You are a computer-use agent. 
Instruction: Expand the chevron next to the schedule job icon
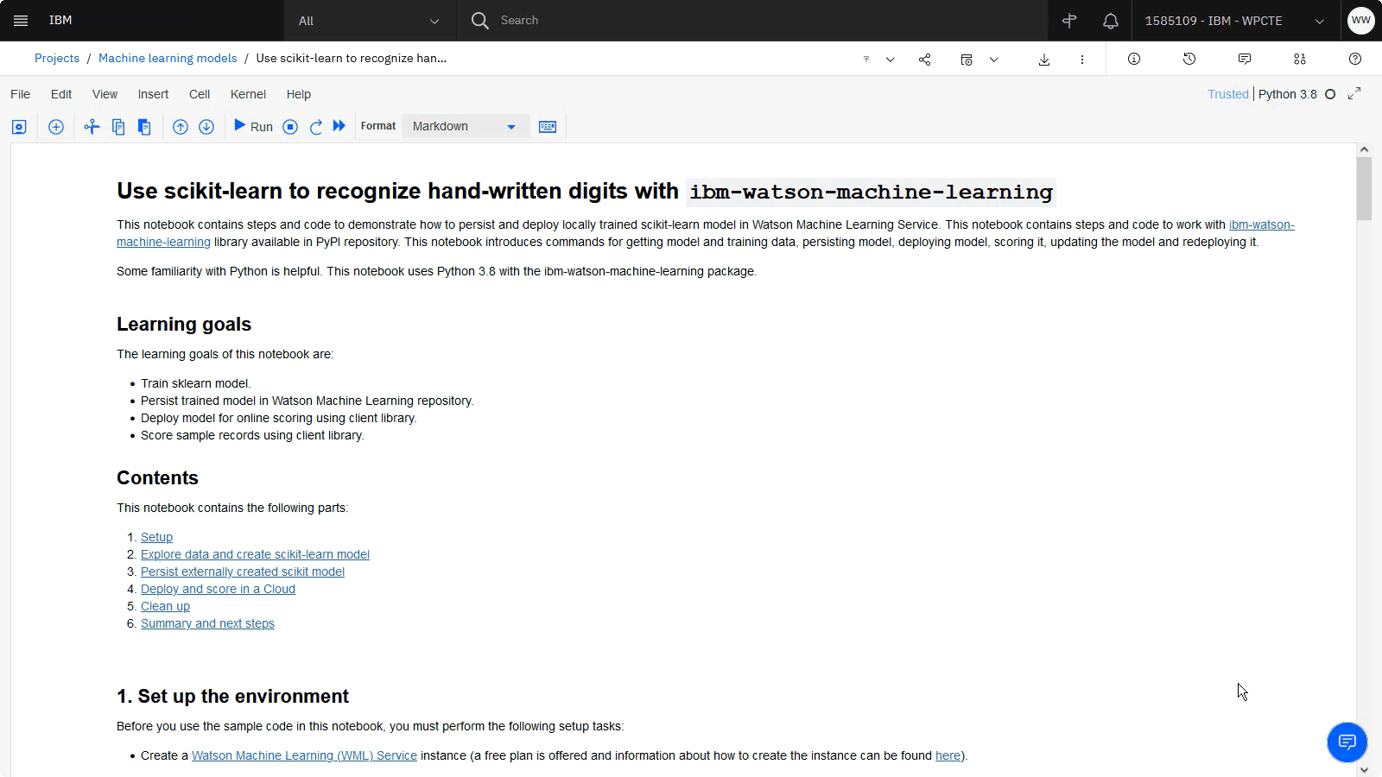pos(994,60)
